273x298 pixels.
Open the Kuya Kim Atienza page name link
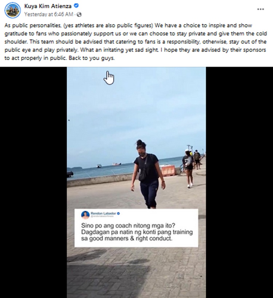(48, 6)
